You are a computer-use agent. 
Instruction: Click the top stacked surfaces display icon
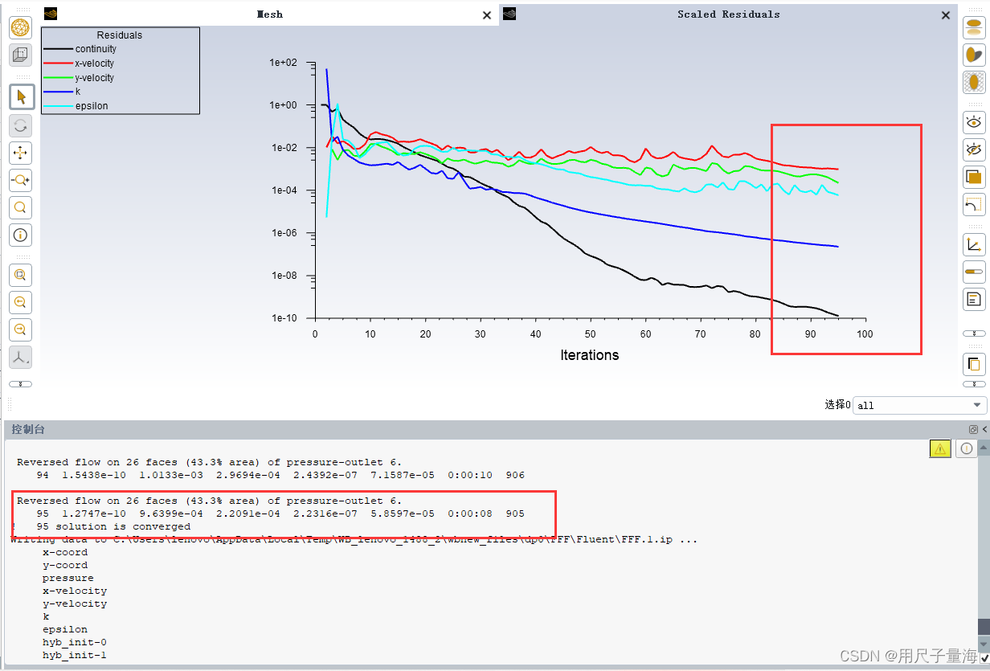click(x=974, y=27)
